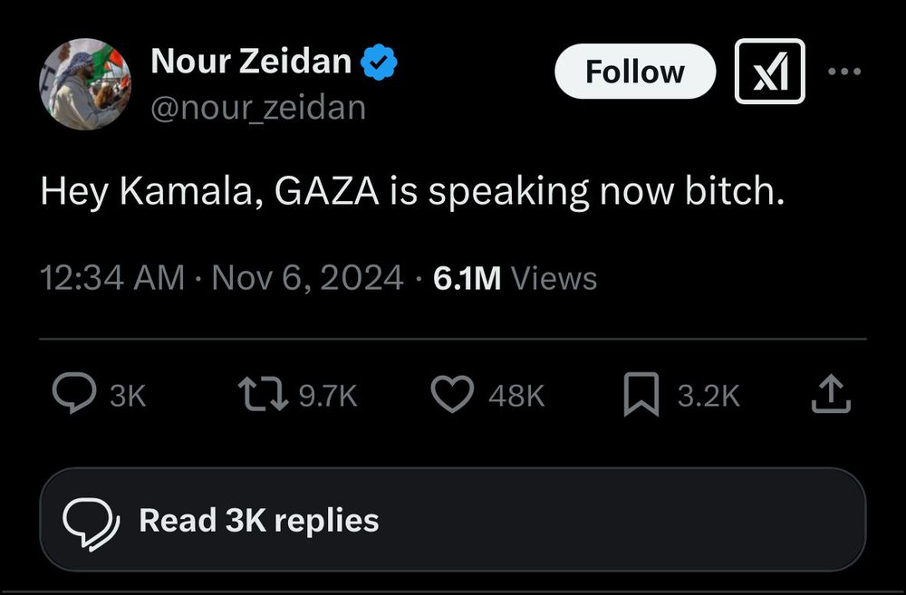The image size is (906, 595).
Task: Select the tweet text mentioning GAZA
Action: click(412, 192)
